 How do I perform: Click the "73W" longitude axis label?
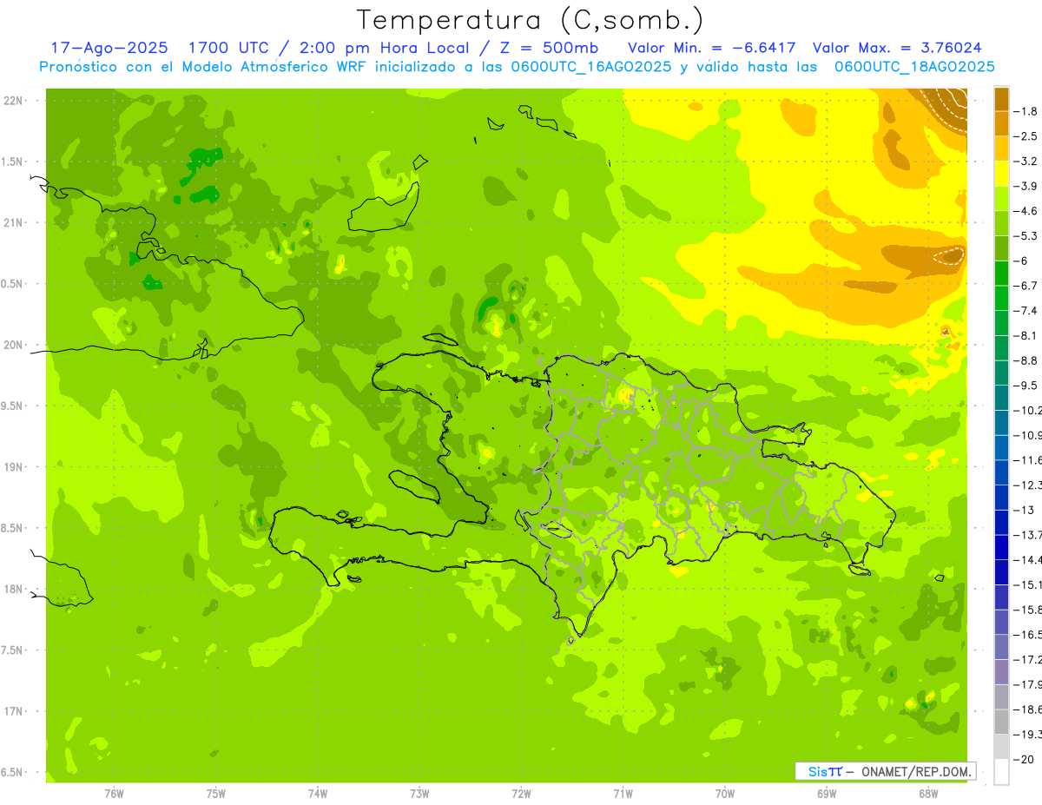[419, 794]
